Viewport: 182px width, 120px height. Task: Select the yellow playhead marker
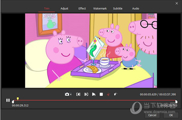pos(18,99)
